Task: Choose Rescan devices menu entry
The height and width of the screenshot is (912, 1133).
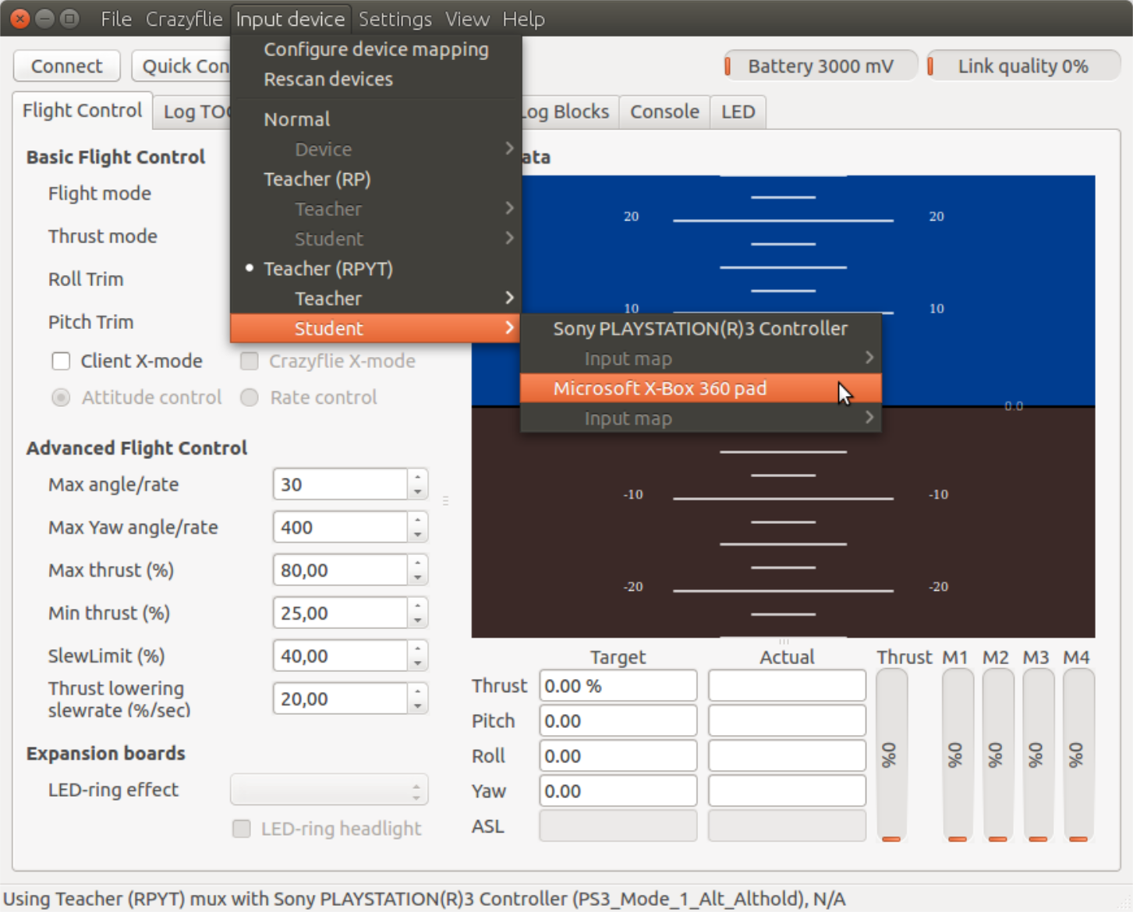Action: click(376, 79)
